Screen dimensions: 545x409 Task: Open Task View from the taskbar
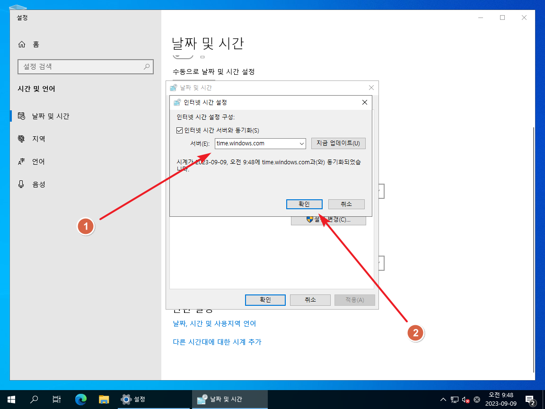click(x=56, y=399)
